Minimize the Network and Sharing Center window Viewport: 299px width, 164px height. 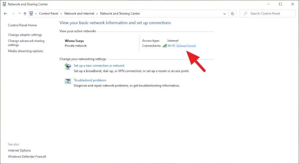click(268, 4)
